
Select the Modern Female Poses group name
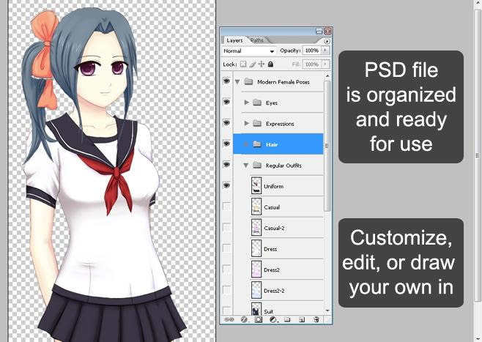pyautogui.click(x=283, y=82)
